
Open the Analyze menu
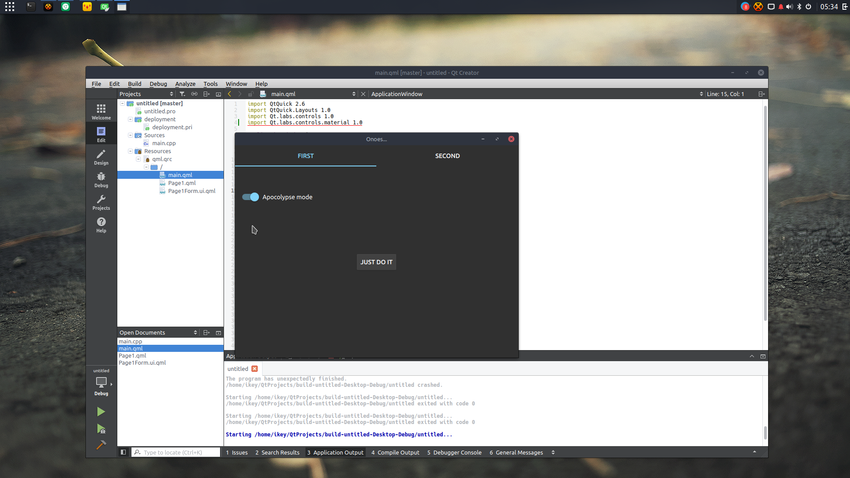(185, 84)
